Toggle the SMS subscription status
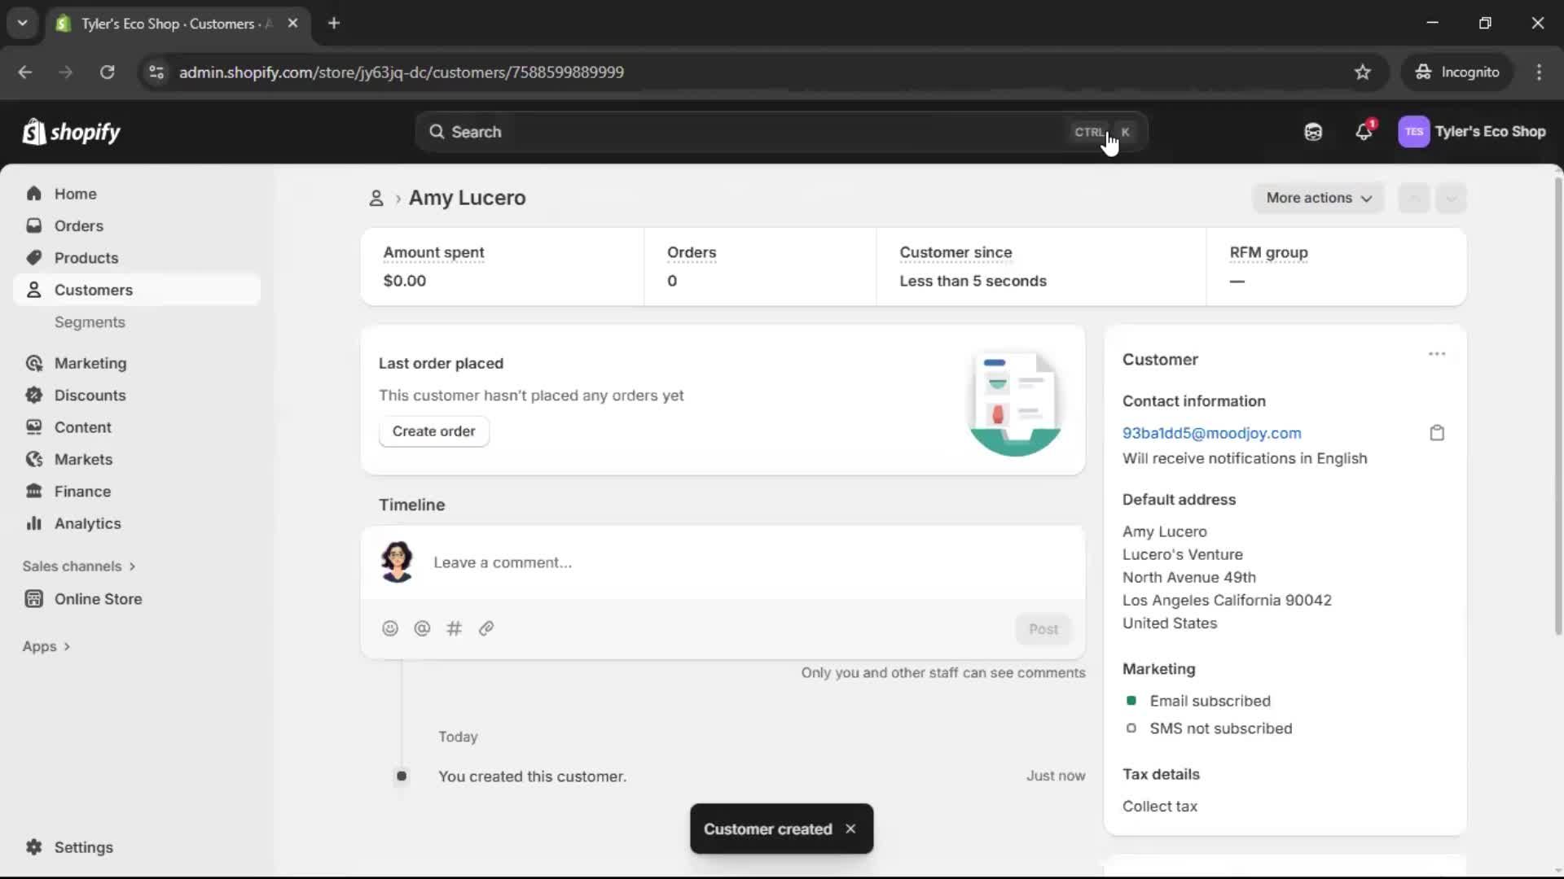 (1131, 728)
